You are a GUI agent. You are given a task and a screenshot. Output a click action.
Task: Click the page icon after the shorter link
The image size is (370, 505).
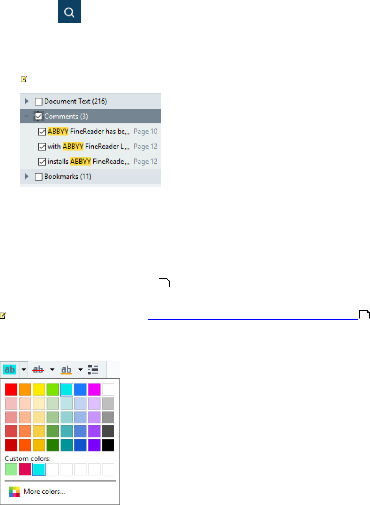pyautogui.click(x=164, y=283)
